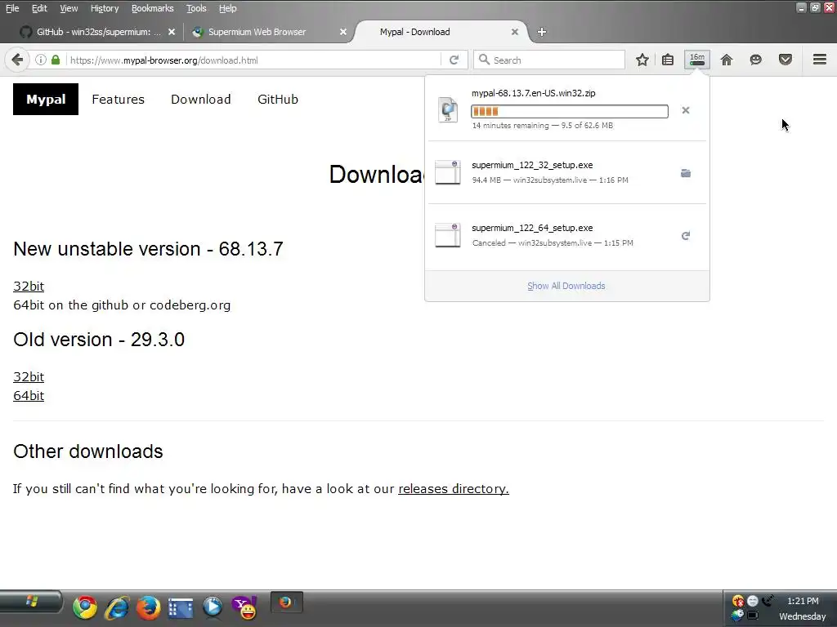The width and height of the screenshot is (837, 627).
Task: Open the Tools menu
Action: tap(196, 8)
